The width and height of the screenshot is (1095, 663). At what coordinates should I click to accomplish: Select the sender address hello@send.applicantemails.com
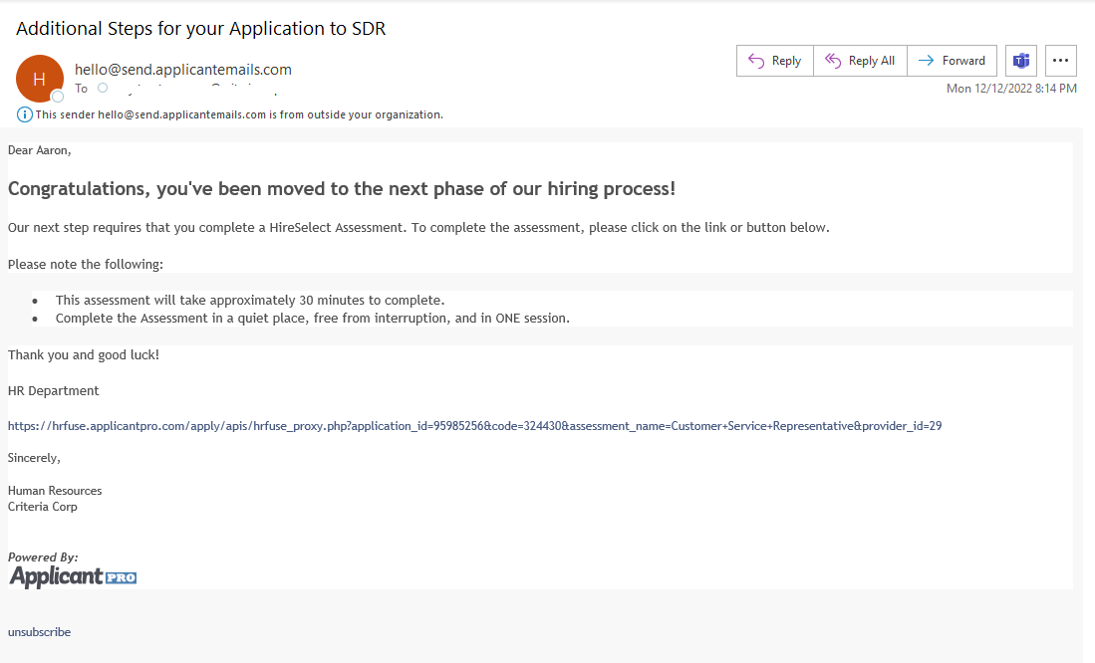click(183, 70)
